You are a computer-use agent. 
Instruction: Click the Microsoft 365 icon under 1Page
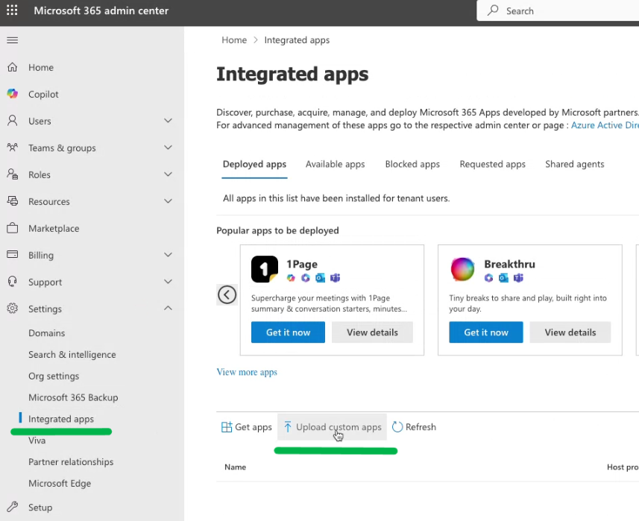[x=306, y=278]
